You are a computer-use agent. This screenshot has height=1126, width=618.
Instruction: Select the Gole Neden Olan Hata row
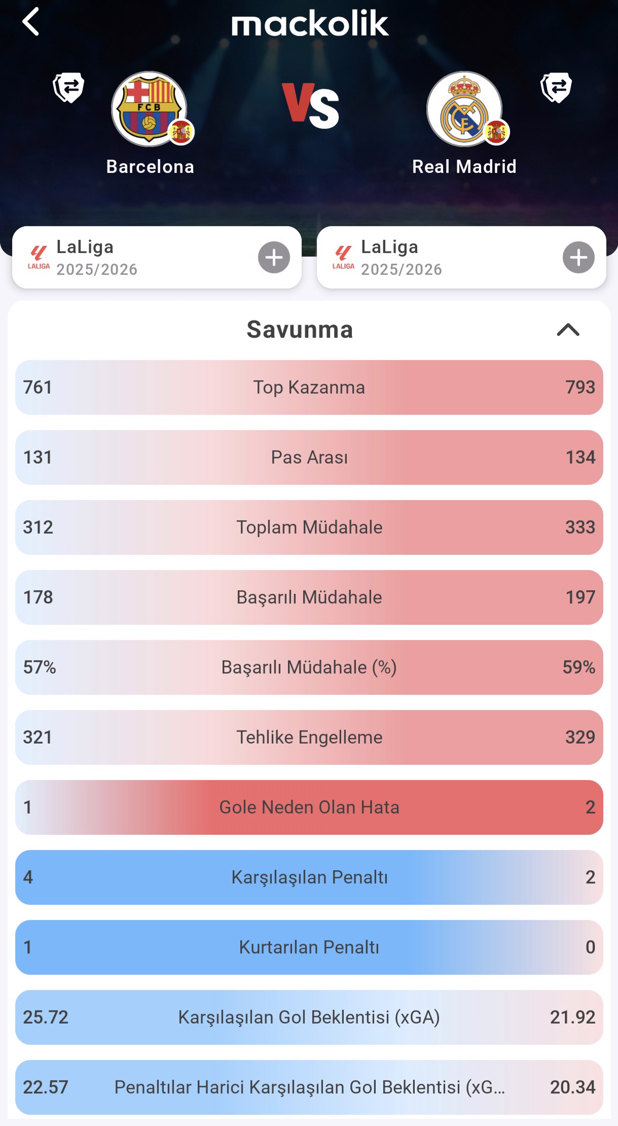[x=309, y=807]
